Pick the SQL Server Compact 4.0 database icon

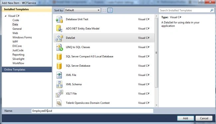(59, 57)
